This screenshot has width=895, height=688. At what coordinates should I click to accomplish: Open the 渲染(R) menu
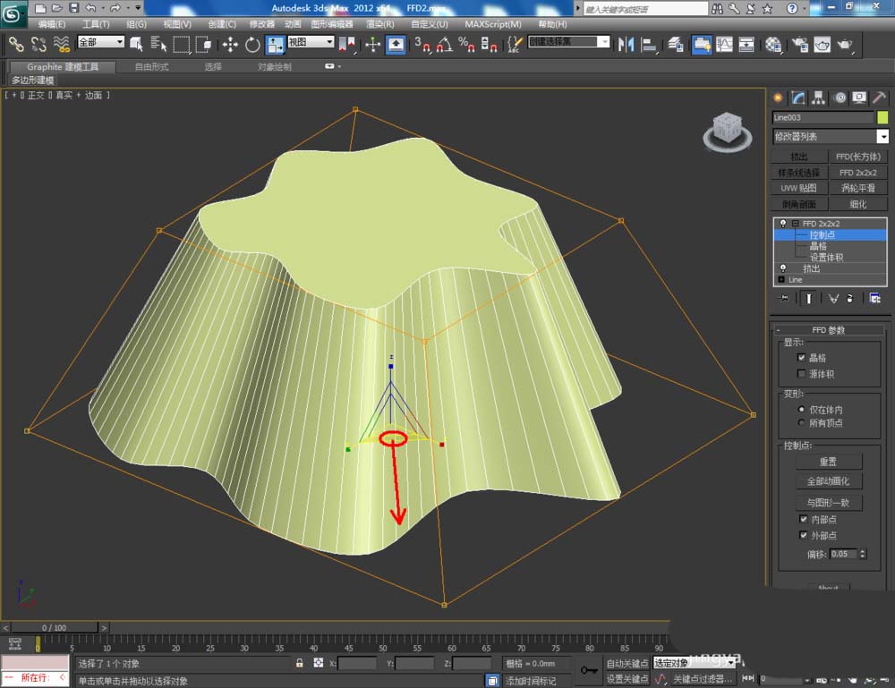coord(381,24)
